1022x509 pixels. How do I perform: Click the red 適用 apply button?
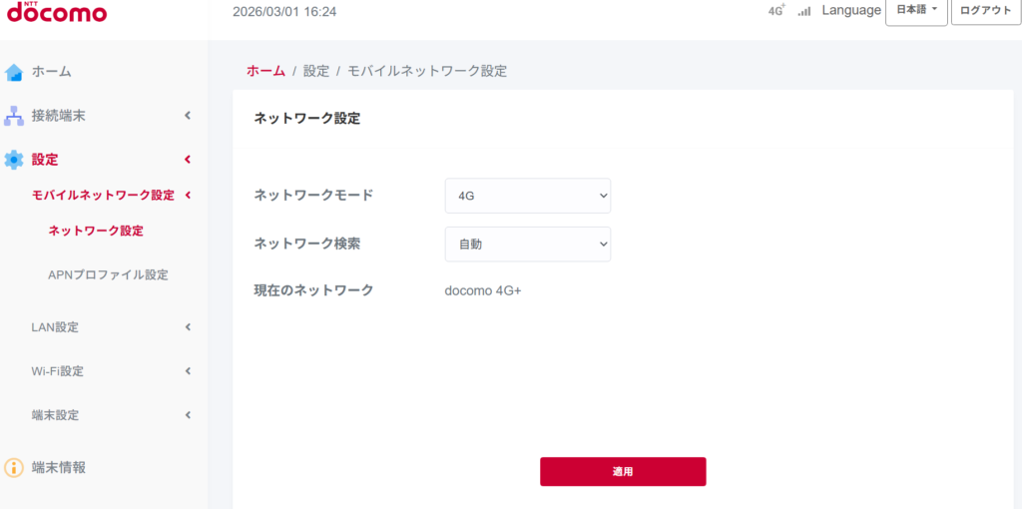pos(623,471)
